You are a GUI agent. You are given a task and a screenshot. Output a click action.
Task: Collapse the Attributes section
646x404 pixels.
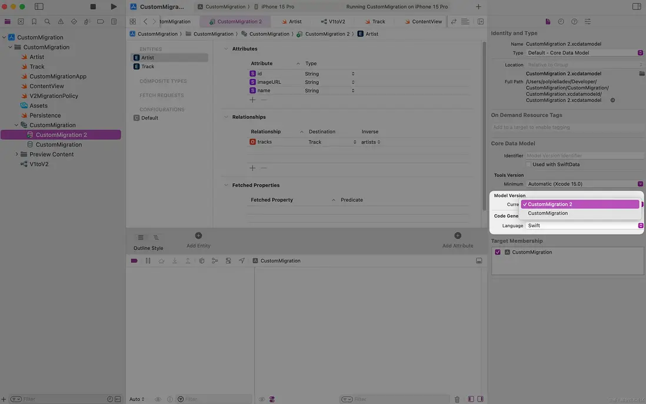(226, 49)
